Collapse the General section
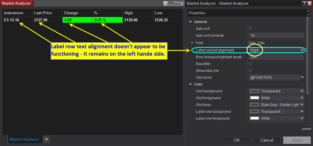313x146 pixels. 191,22
